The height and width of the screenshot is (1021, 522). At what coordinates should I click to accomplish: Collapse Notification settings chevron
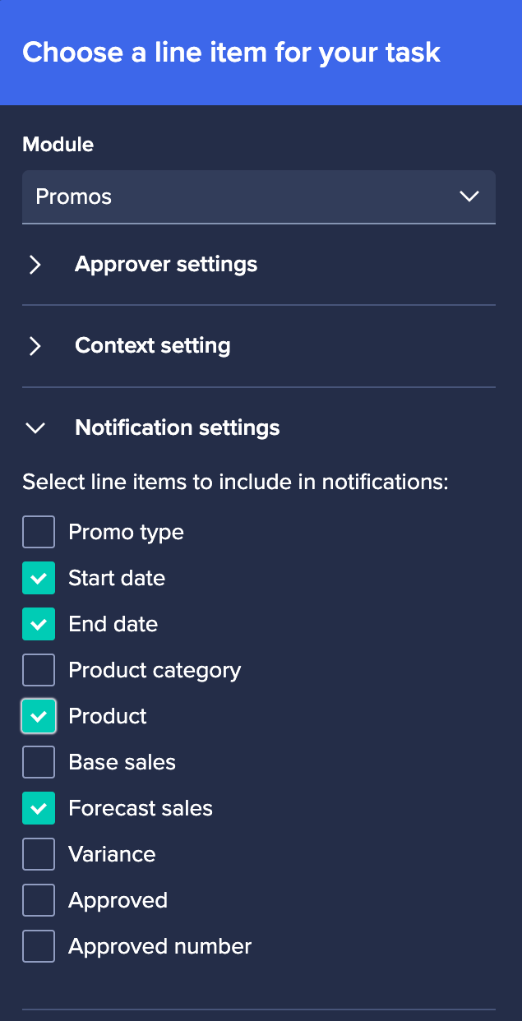click(x=35, y=428)
